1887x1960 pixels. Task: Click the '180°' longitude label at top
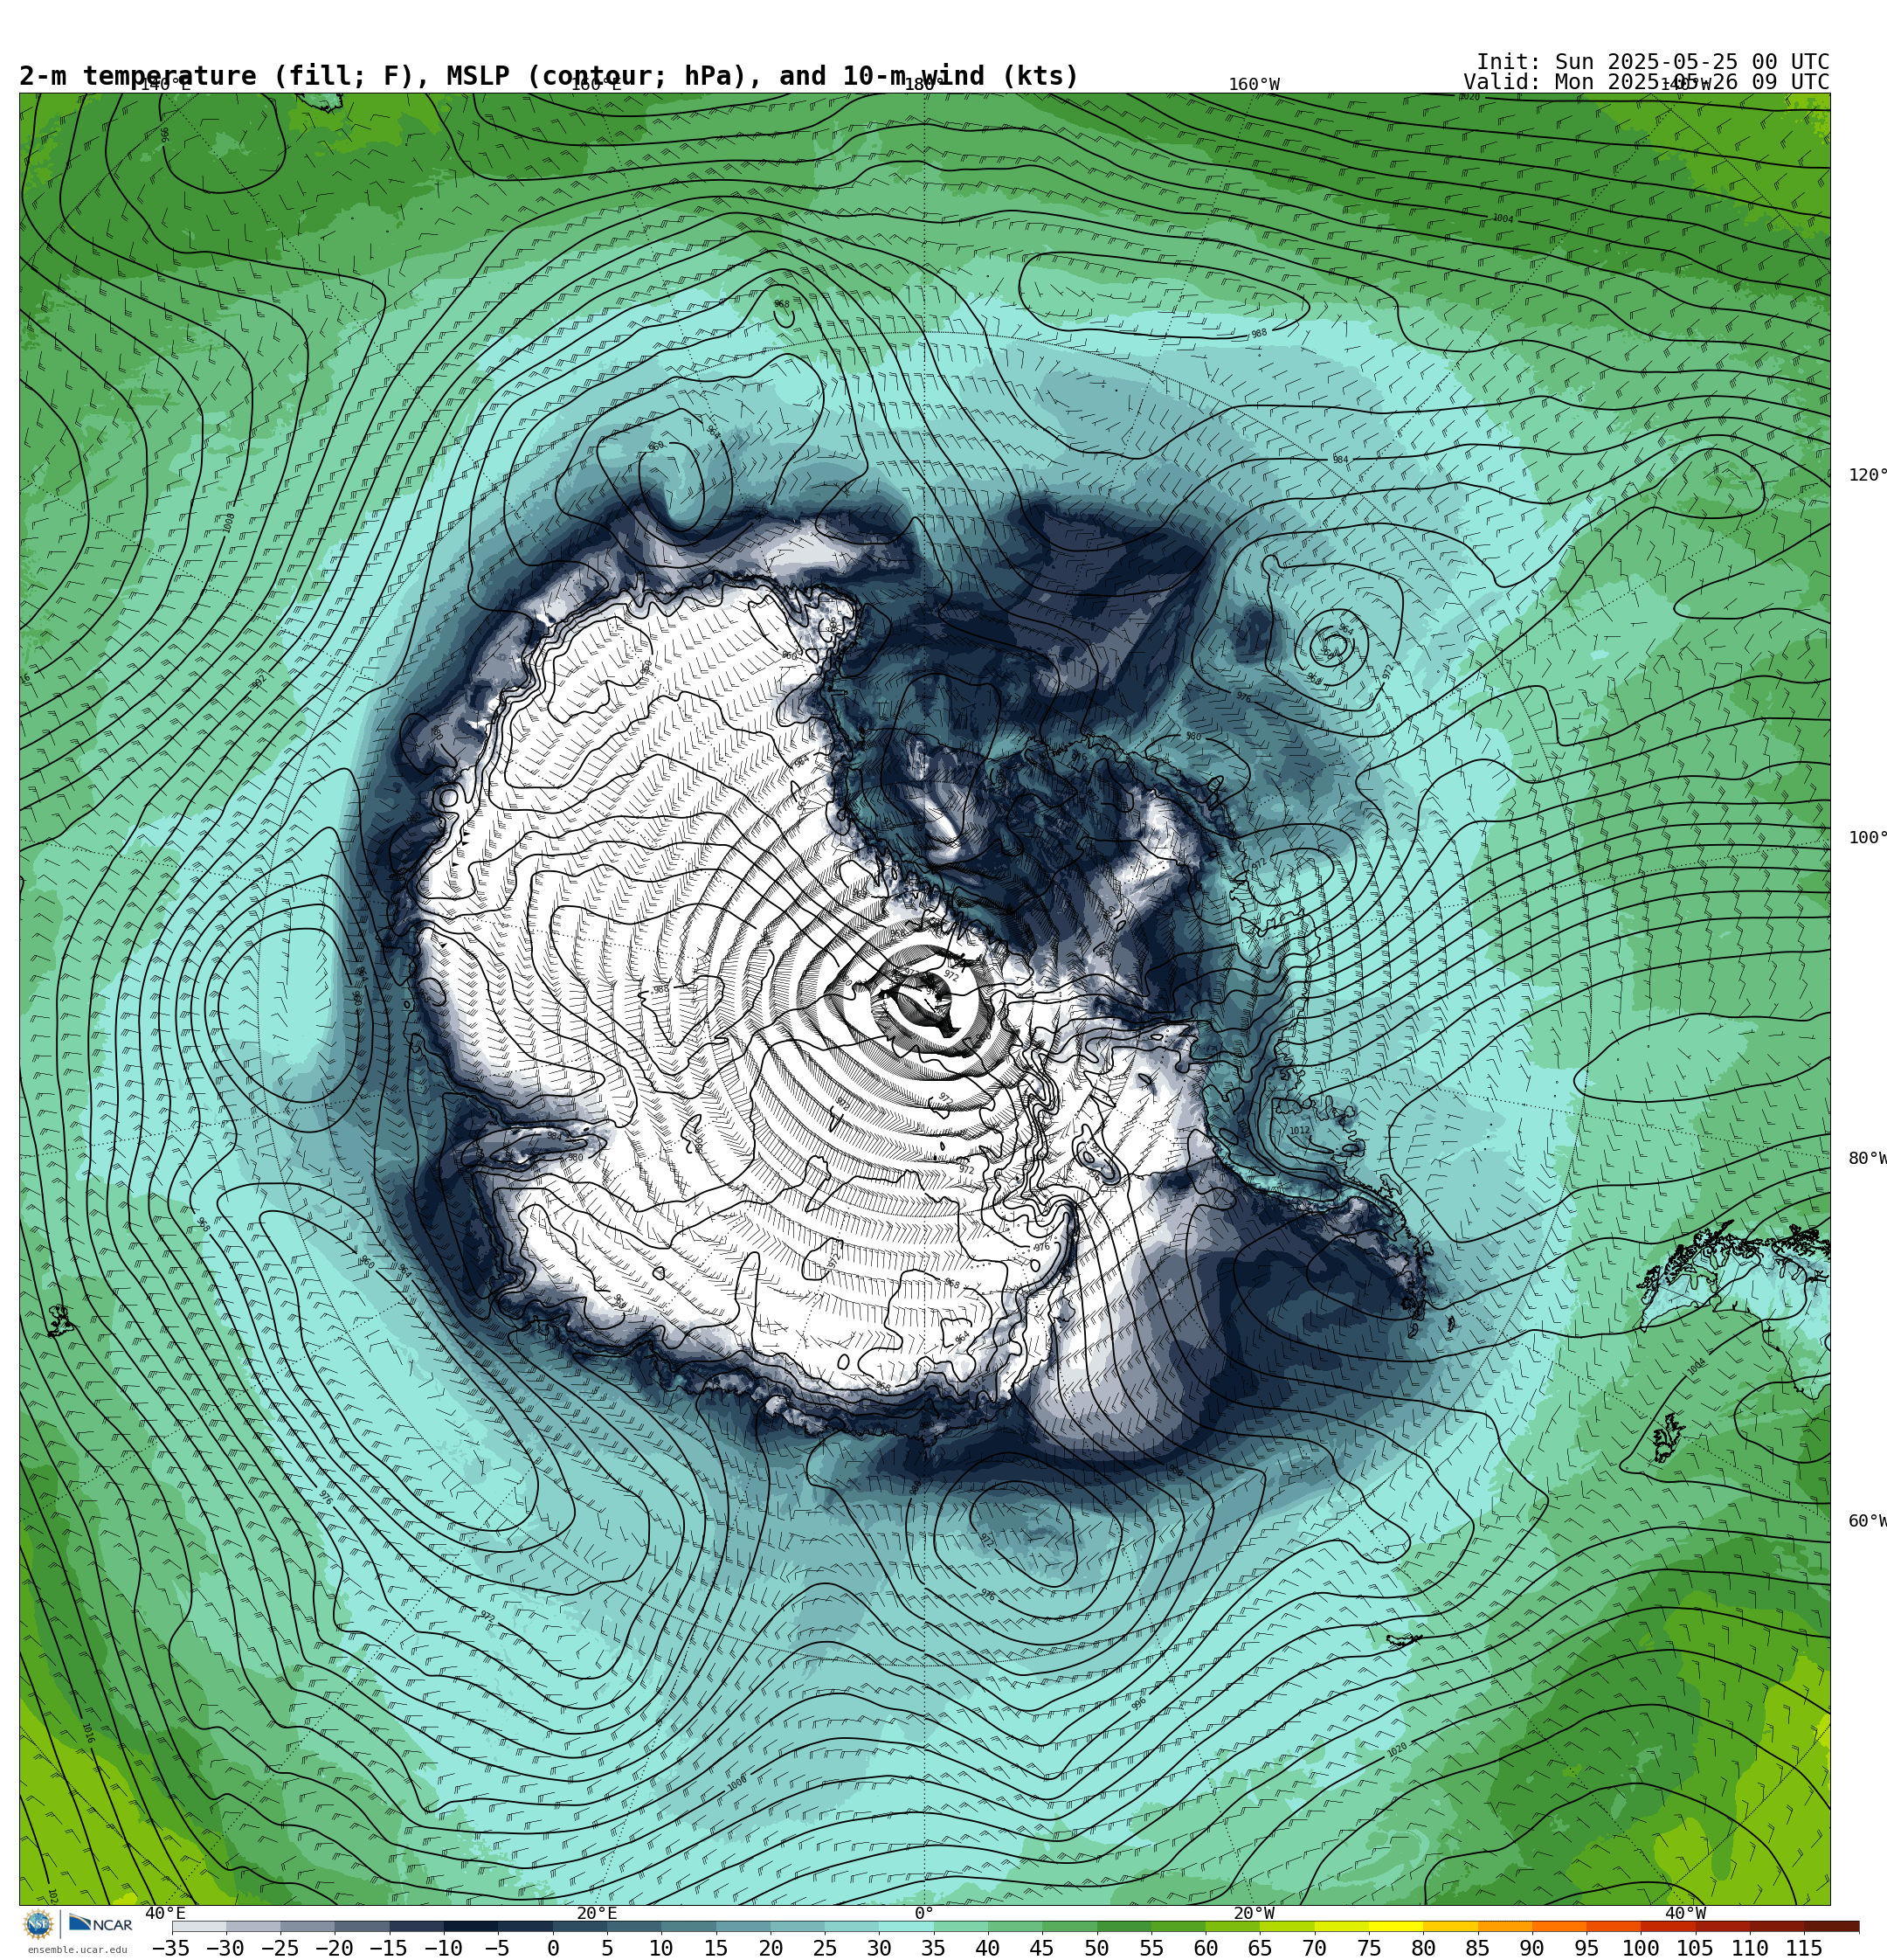tap(924, 85)
